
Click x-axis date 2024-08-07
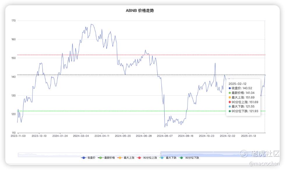[x=165, y=136]
